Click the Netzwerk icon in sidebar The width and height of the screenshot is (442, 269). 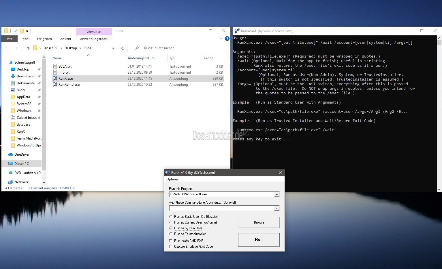11,182
